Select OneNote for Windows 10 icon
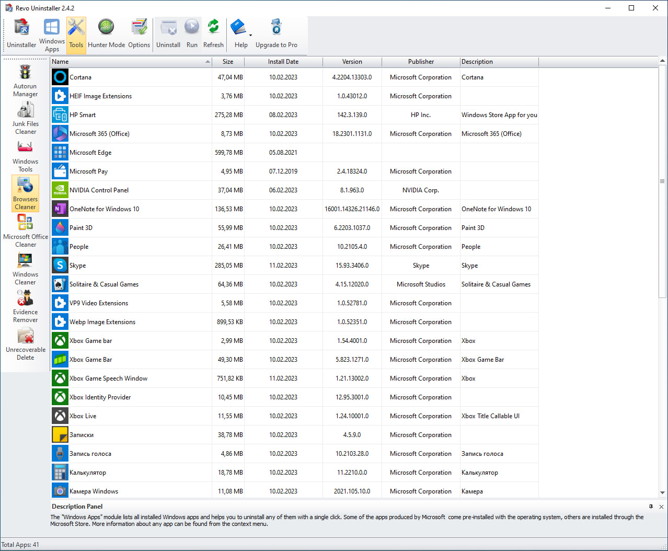This screenshot has width=668, height=551. point(60,209)
